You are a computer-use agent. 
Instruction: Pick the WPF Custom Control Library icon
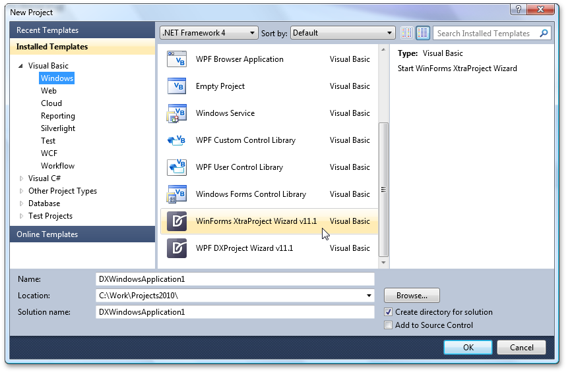[176, 140]
